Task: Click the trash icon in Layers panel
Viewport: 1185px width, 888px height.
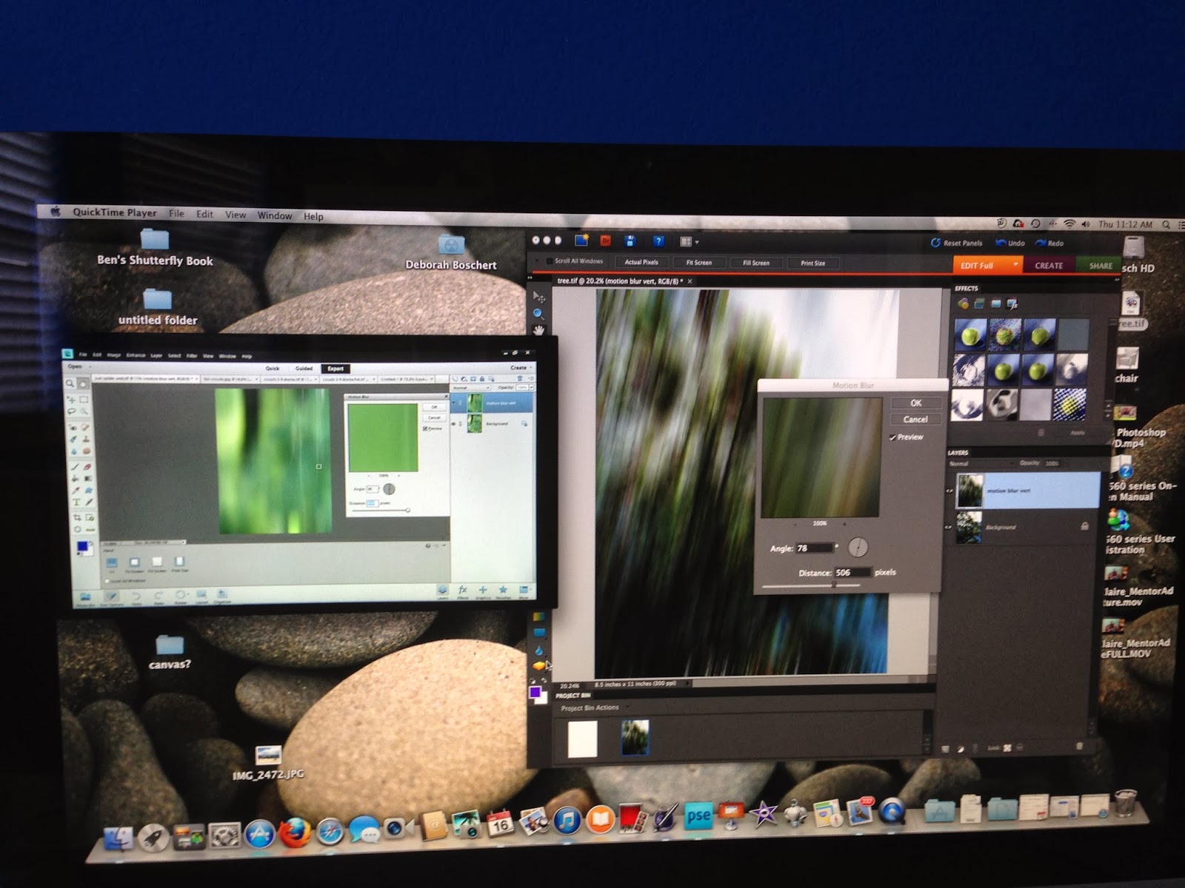Action: [1079, 746]
